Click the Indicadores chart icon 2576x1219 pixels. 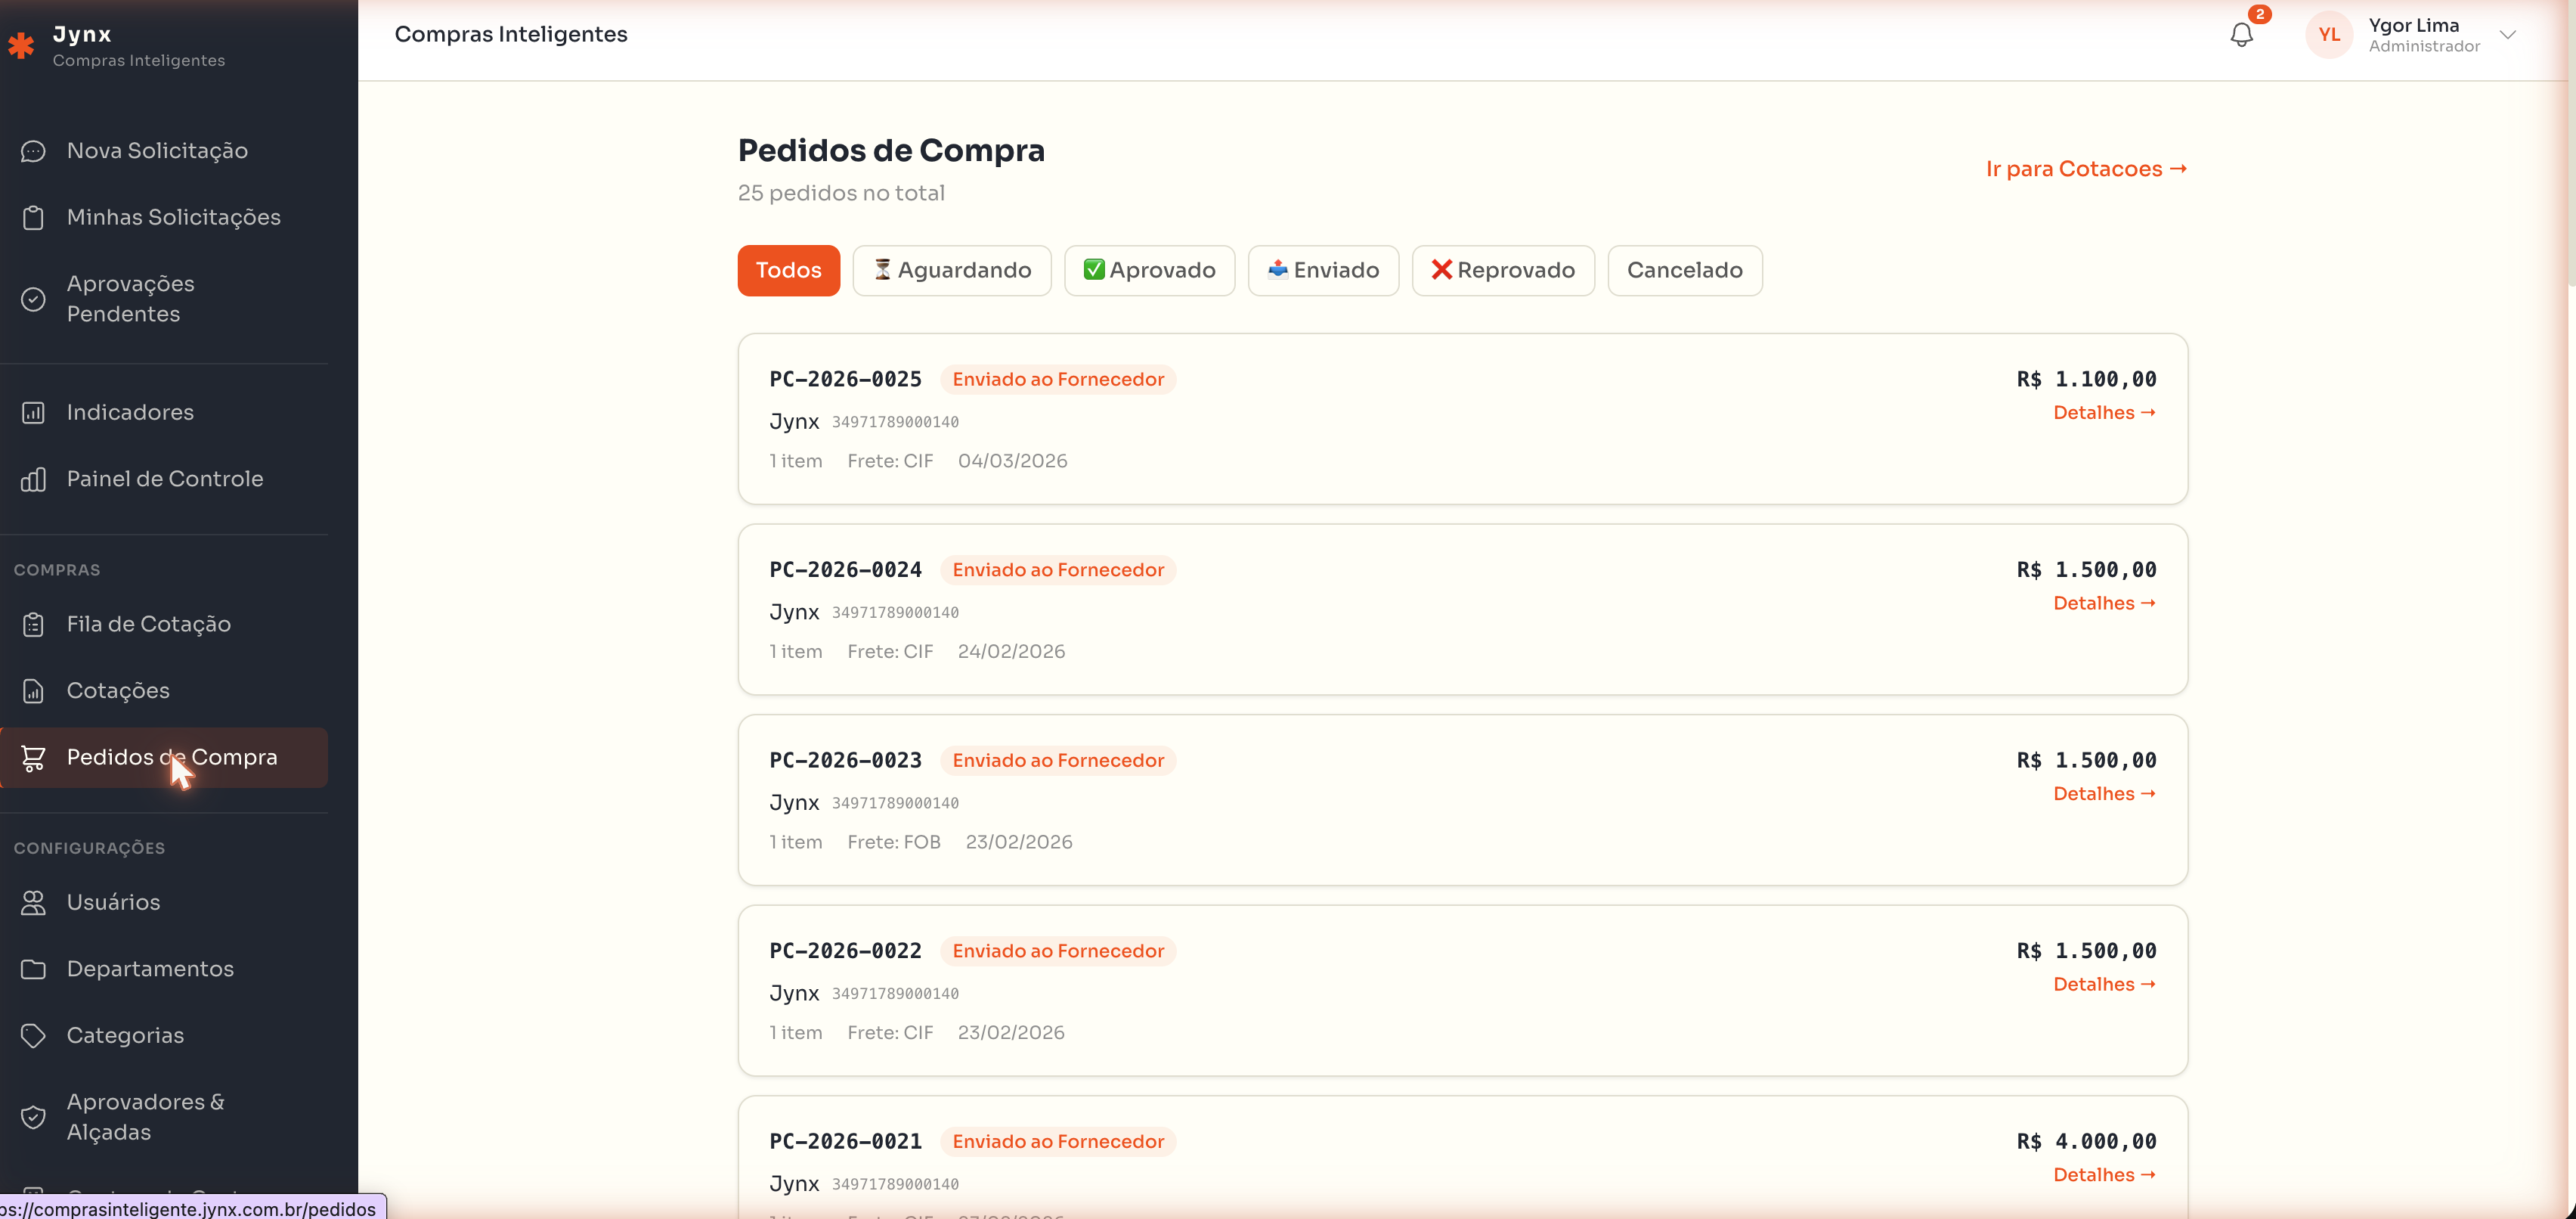click(x=33, y=412)
